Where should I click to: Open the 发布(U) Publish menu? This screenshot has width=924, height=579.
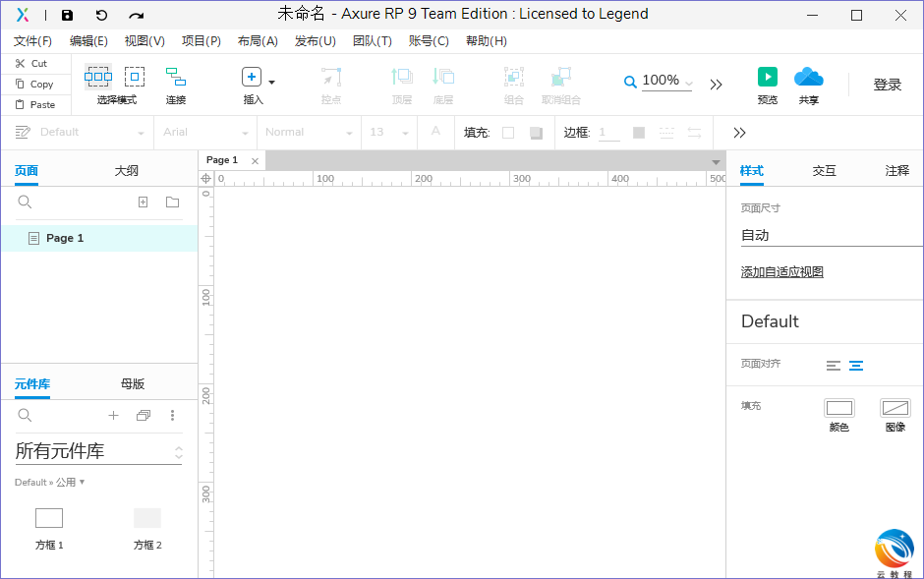pyautogui.click(x=315, y=41)
